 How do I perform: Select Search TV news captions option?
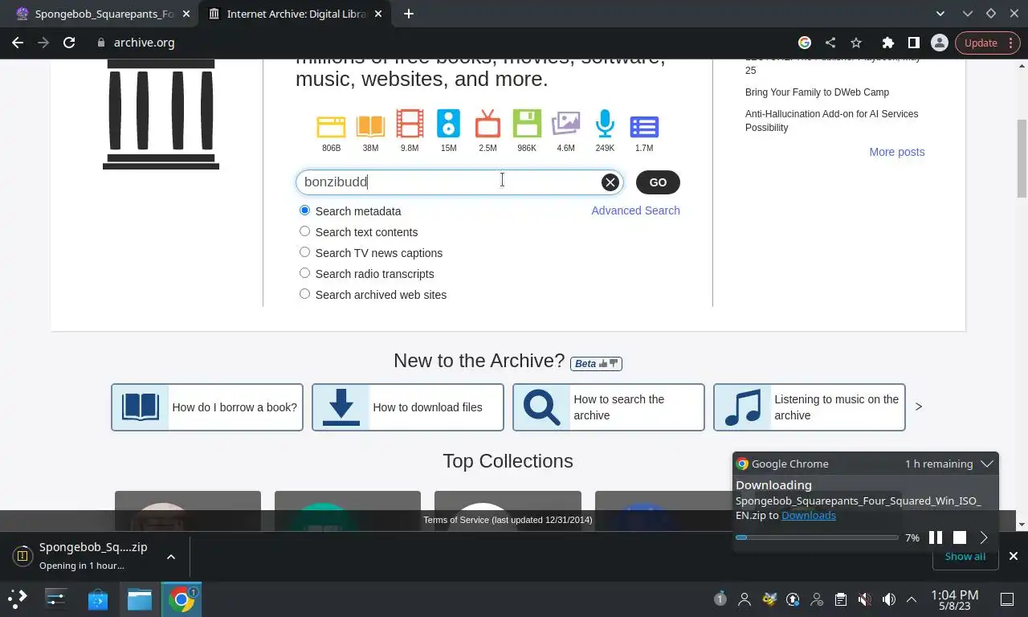pos(304,252)
